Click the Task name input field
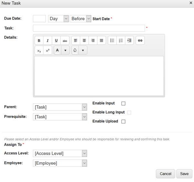 89,28
